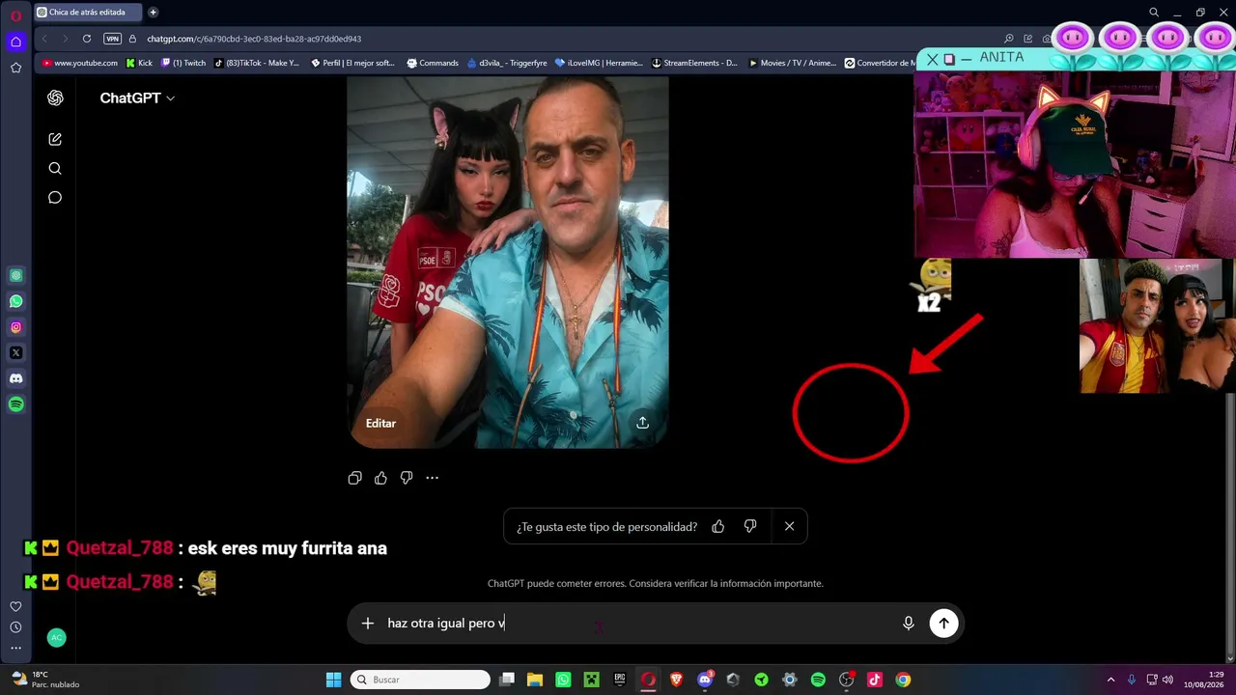Open the three-dot sidebar setup menu

tap(15, 649)
